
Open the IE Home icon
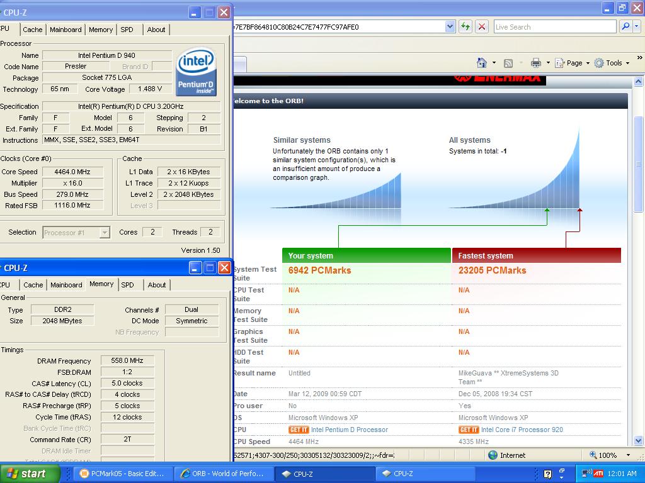point(482,63)
